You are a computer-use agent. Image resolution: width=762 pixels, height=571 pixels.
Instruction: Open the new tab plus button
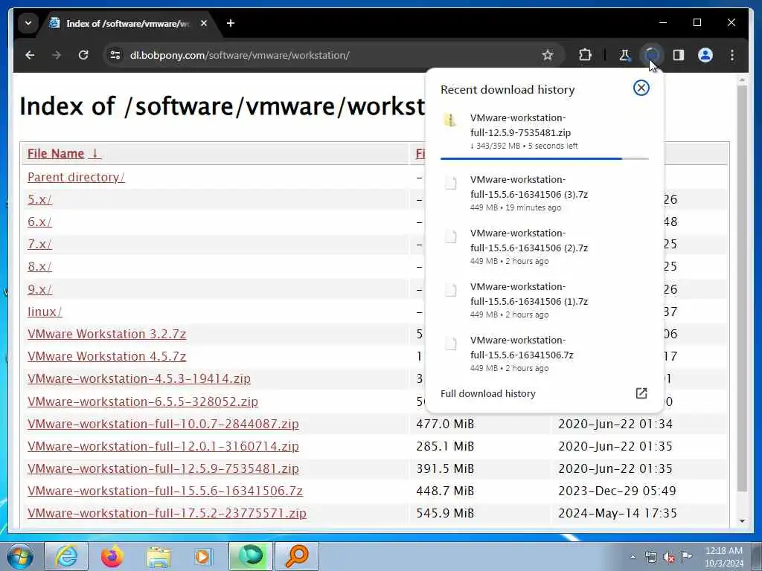point(231,23)
